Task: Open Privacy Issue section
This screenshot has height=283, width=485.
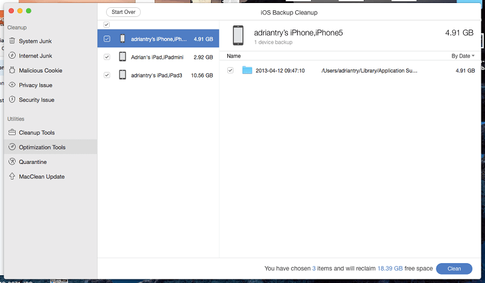Action: [50, 85]
